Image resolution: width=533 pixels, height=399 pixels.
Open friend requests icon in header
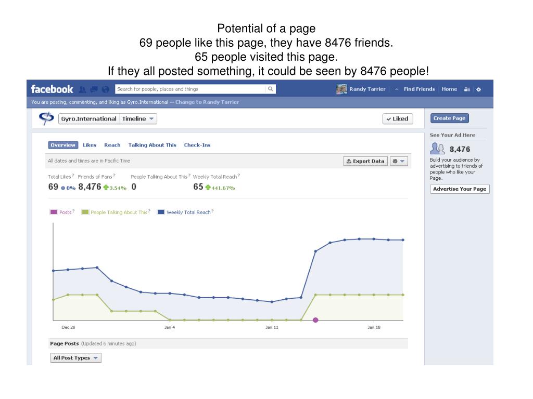[82, 89]
